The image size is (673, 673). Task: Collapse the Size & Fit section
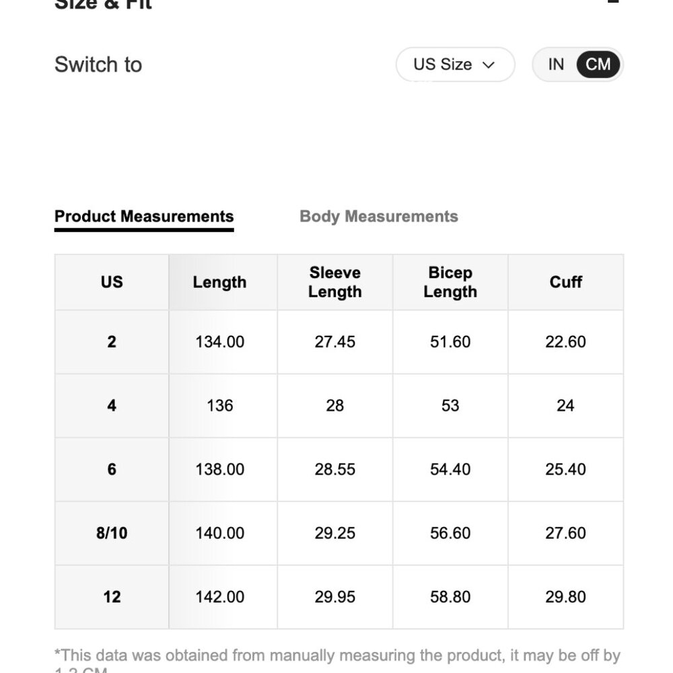point(613,2)
